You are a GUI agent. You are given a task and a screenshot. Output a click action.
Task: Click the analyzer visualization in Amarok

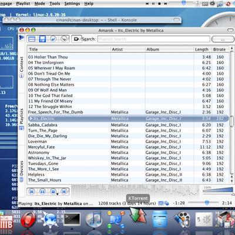[135, 191]
